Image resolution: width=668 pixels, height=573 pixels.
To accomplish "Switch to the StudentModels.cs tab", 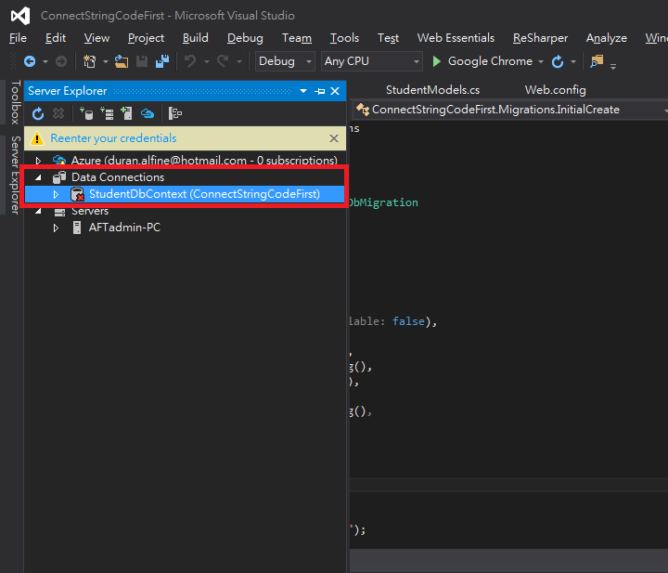I will tap(432, 90).
